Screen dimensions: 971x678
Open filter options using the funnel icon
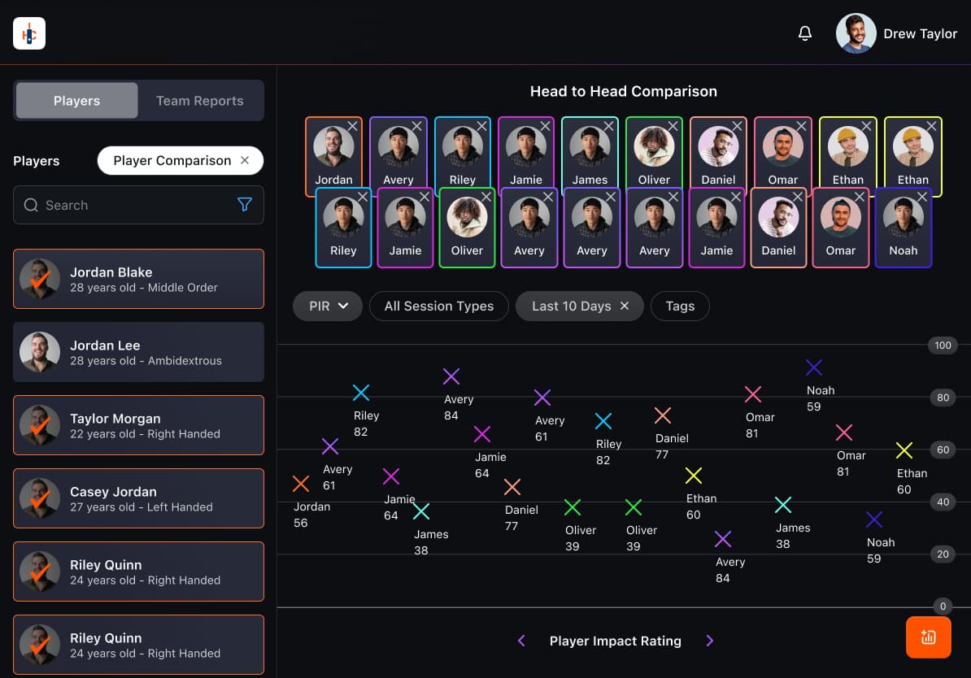(x=245, y=205)
